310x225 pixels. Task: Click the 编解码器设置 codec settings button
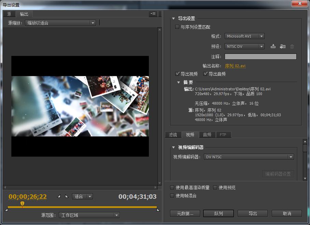pos(277,174)
